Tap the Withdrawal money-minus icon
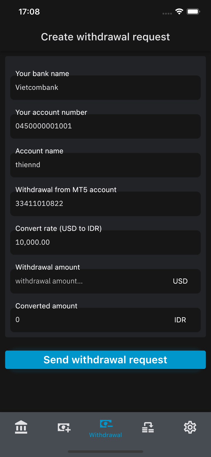The height and width of the screenshot is (457, 211). point(106,424)
